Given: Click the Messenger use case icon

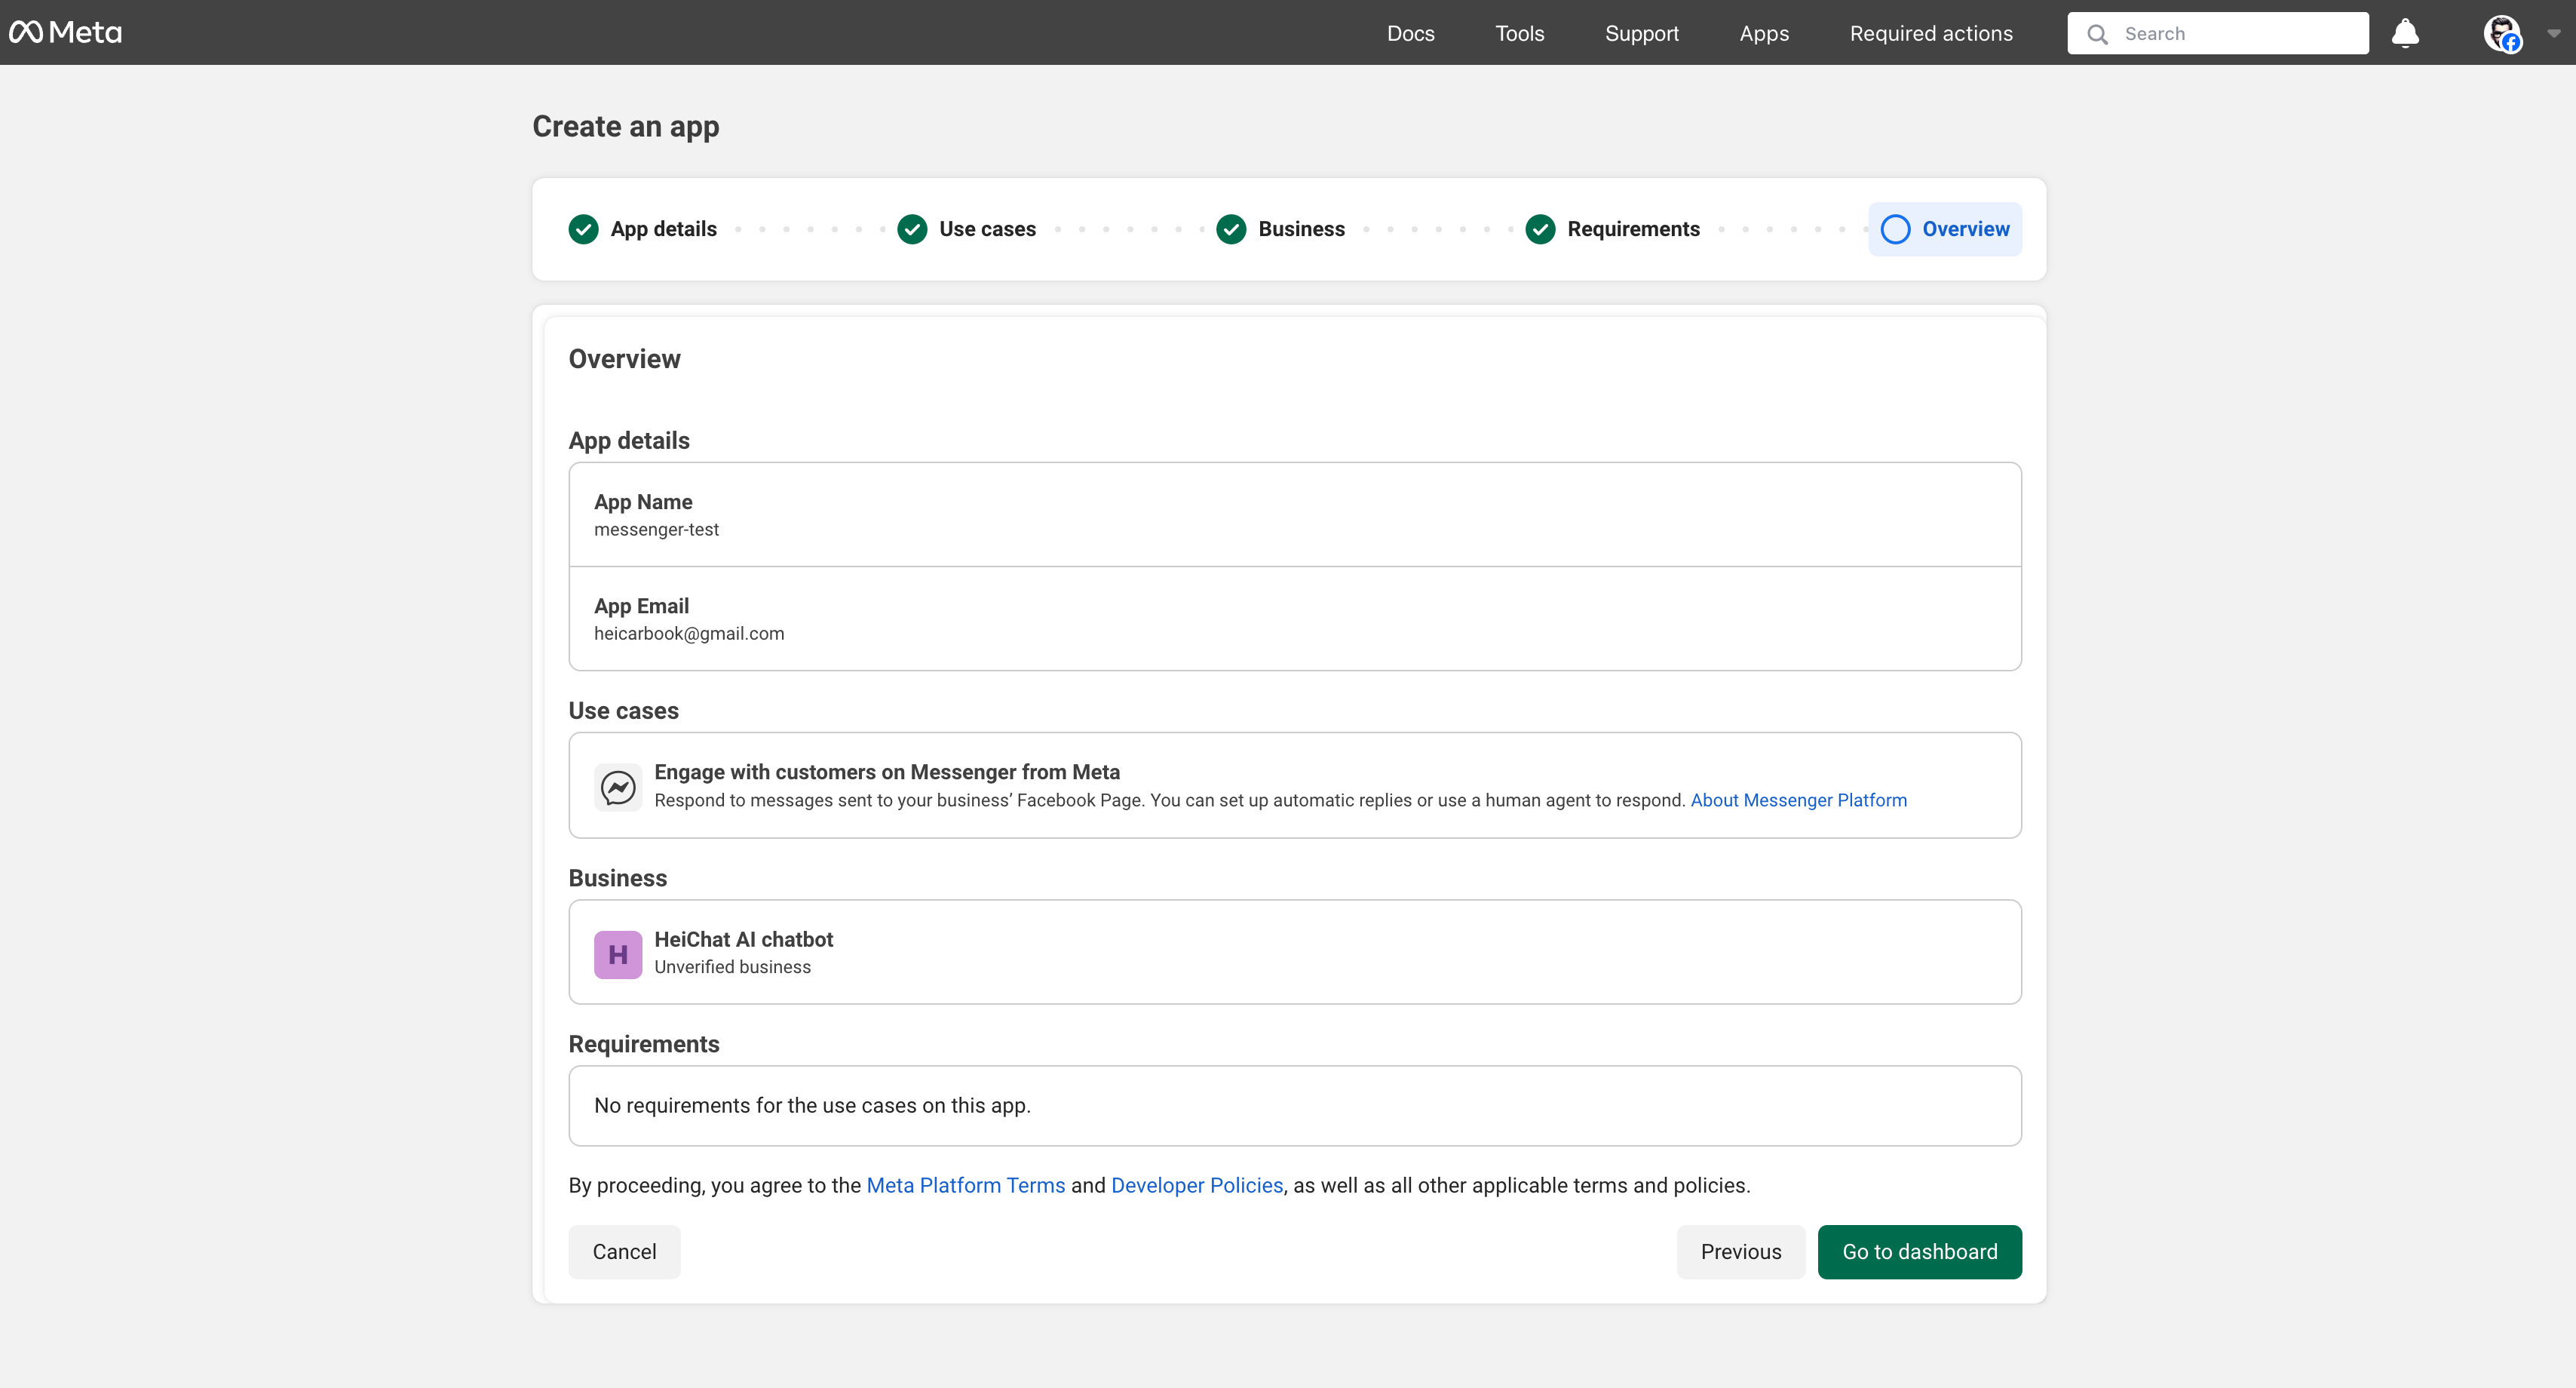Looking at the screenshot, I should click(x=618, y=787).
